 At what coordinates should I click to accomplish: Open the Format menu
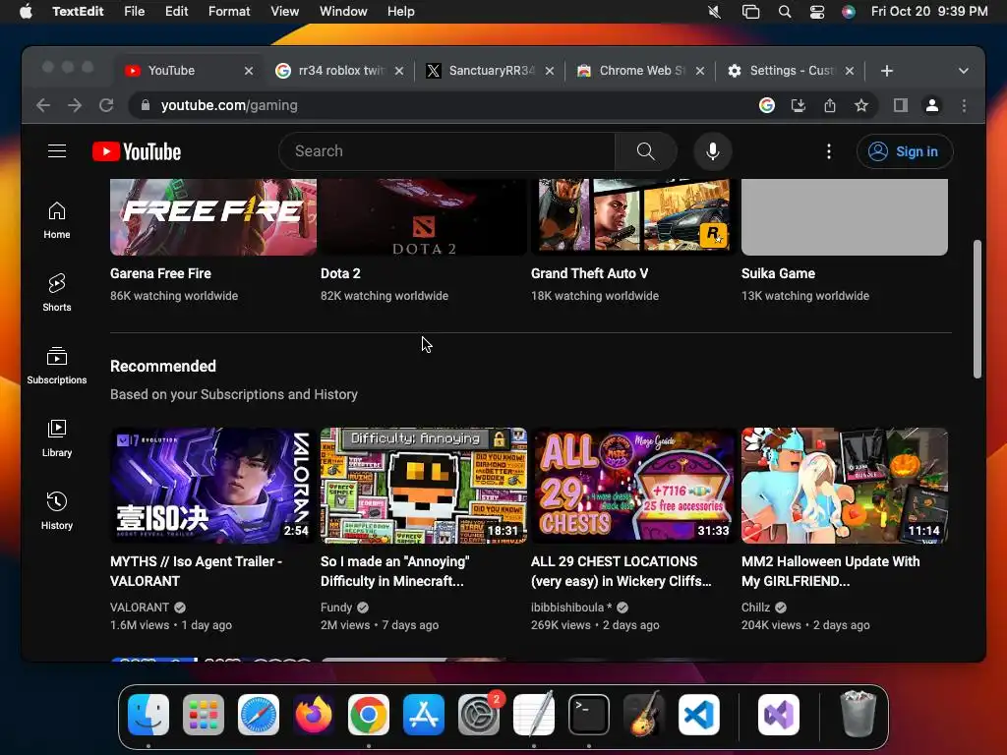click(x=228, y=12)
